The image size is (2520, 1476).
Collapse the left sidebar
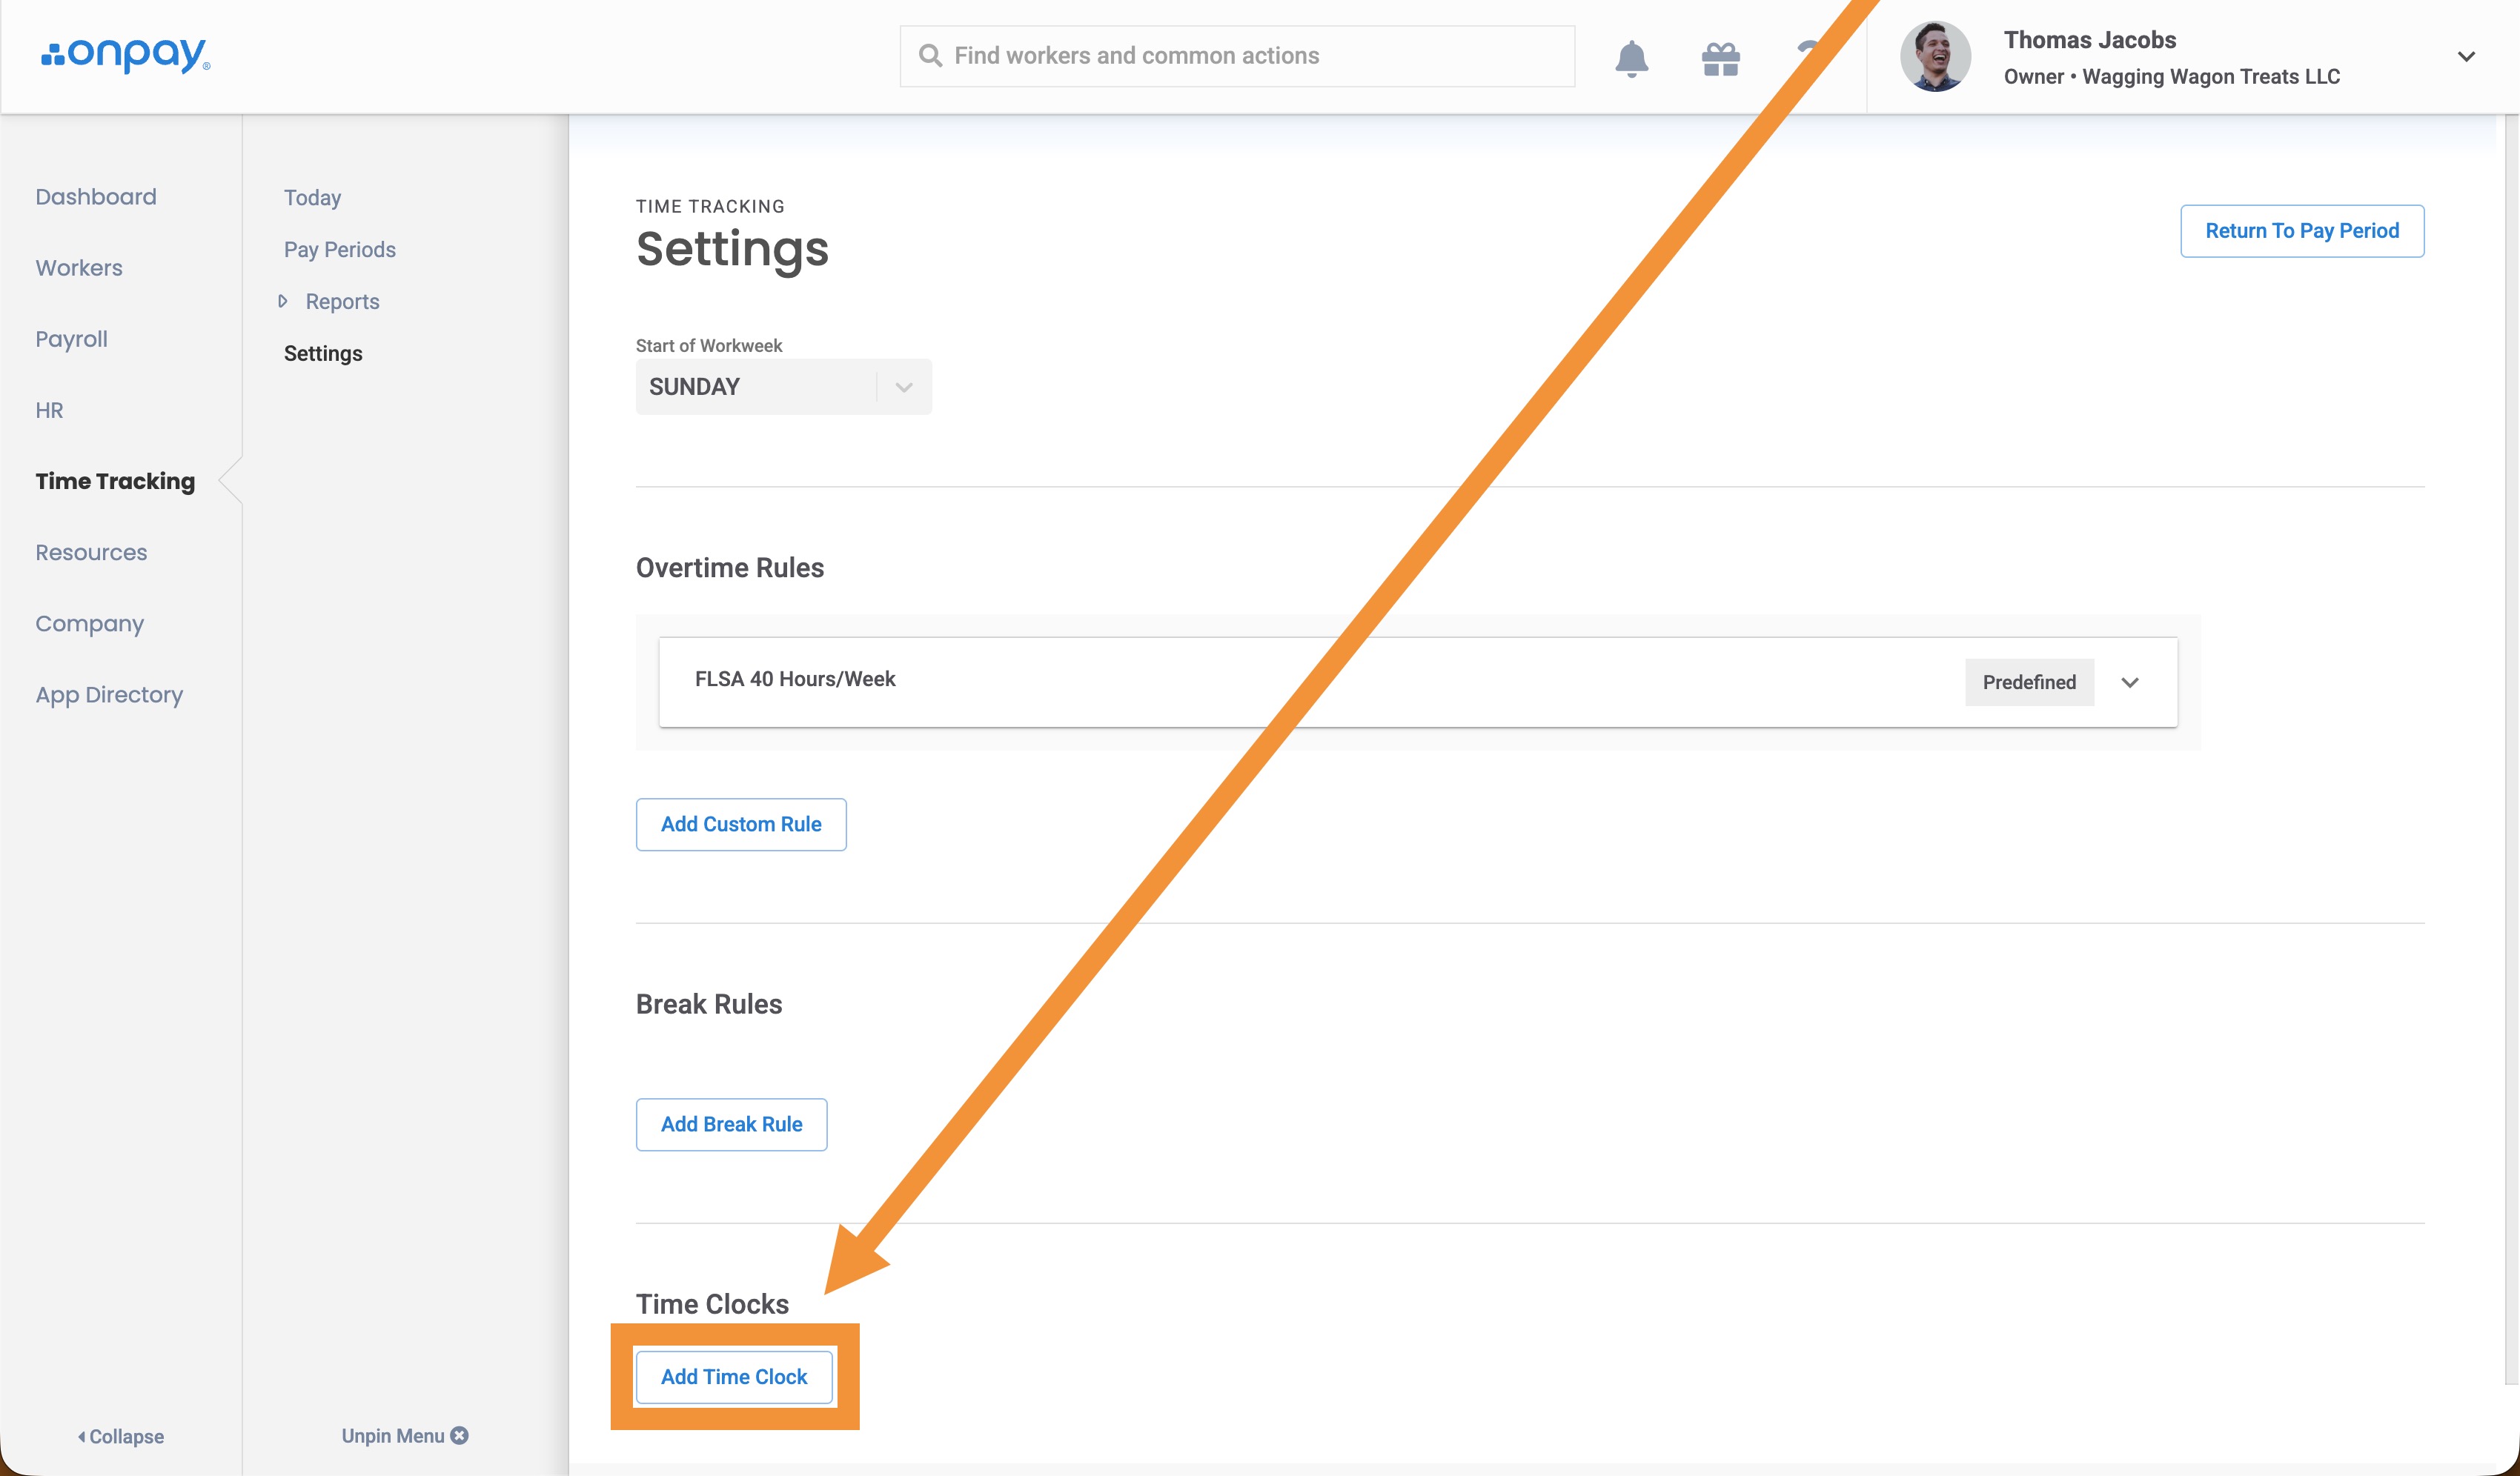[121, 1436]
